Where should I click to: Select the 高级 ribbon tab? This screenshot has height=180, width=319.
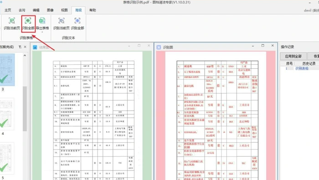point(78,10)
